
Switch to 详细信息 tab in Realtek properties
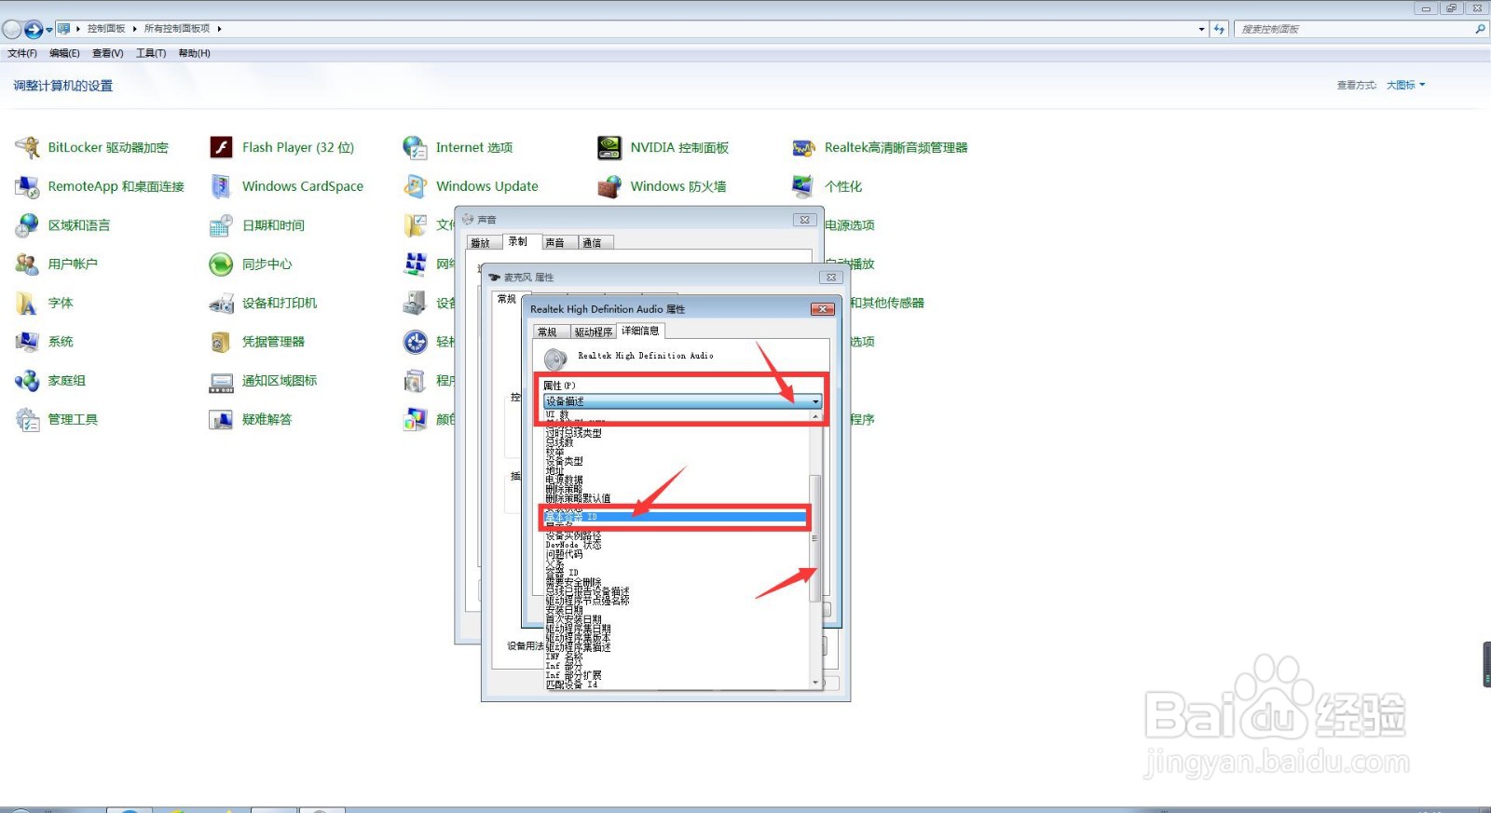(x=640, y=331)
